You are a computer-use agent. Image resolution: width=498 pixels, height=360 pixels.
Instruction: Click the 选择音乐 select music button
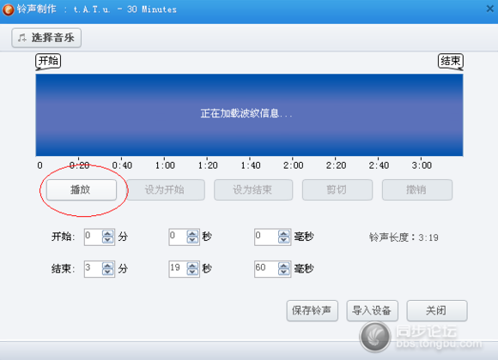tap(46, 38)
